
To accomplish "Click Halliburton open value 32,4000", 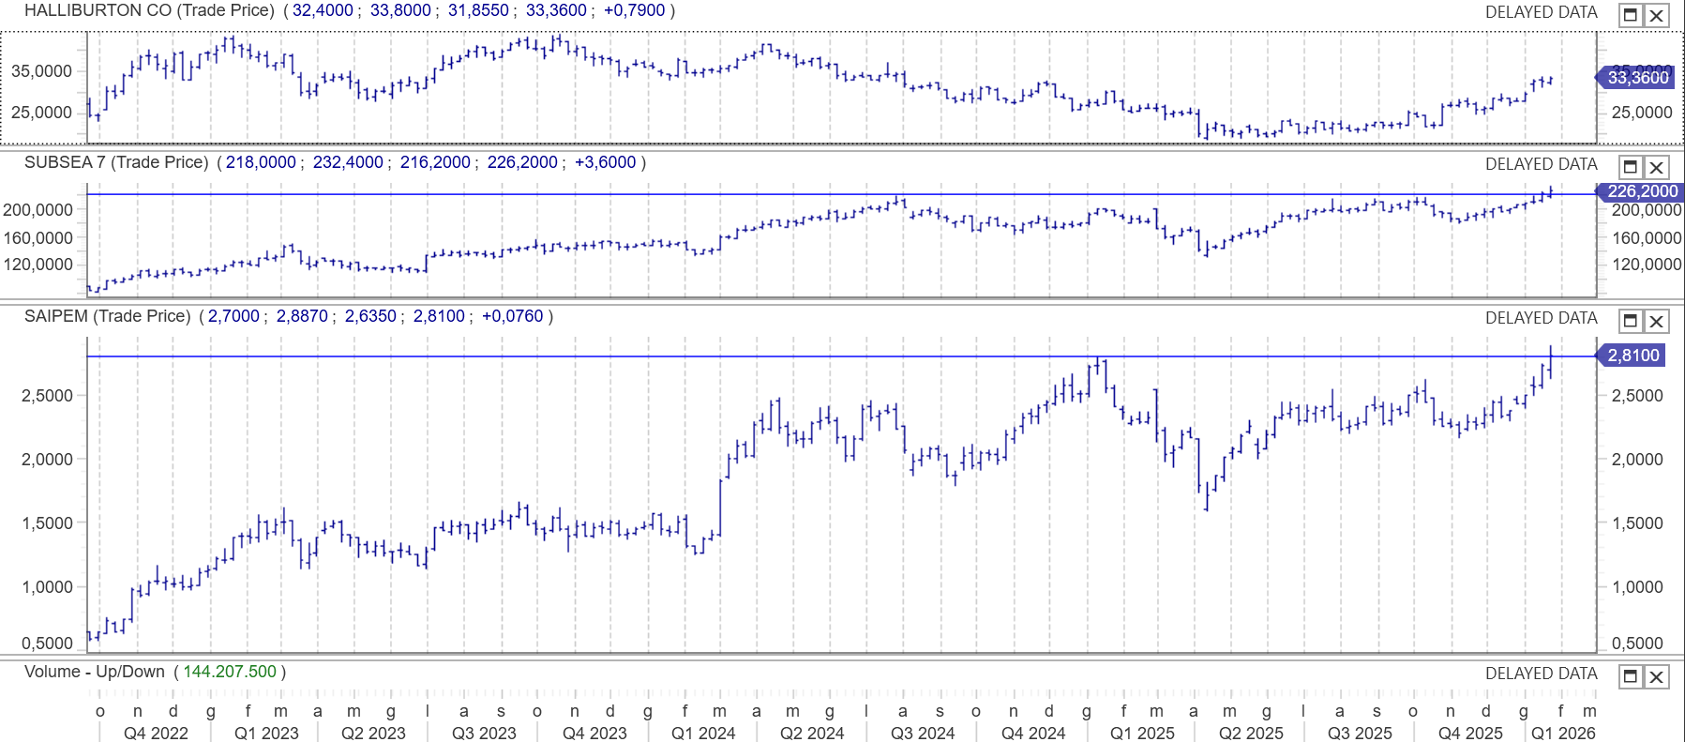I will [323, 10].
